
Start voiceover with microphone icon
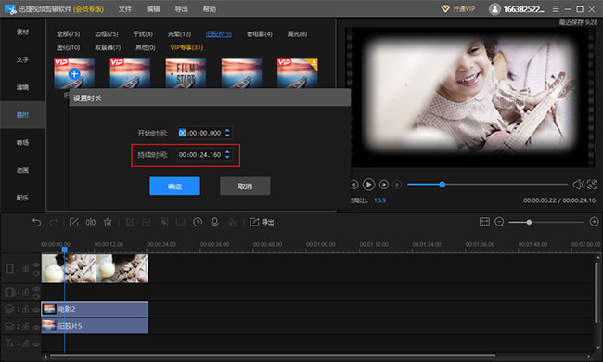pyautogui.click(x=215, y=222)
